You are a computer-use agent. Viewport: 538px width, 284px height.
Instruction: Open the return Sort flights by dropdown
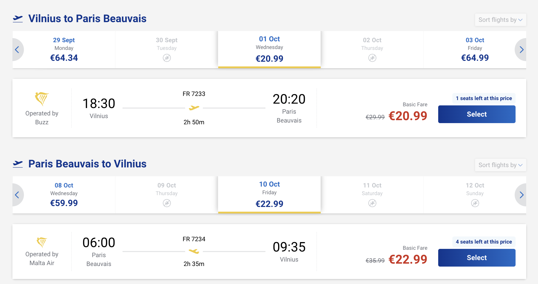(x=500, y=165)
